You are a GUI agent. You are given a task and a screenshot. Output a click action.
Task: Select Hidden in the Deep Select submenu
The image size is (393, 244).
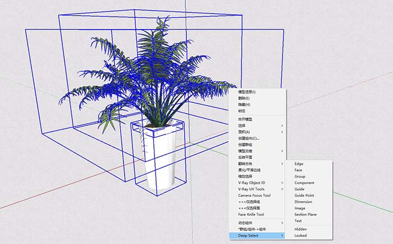tap(301, 229)
